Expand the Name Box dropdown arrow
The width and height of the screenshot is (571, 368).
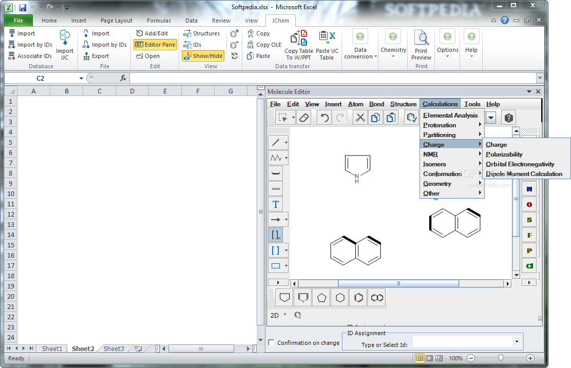81,78
